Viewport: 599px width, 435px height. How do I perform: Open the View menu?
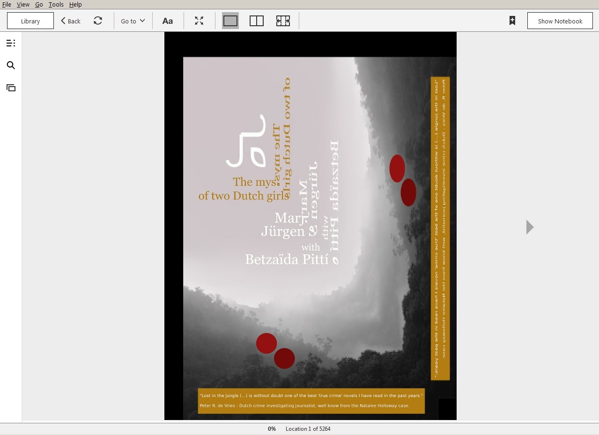point(23,4)
